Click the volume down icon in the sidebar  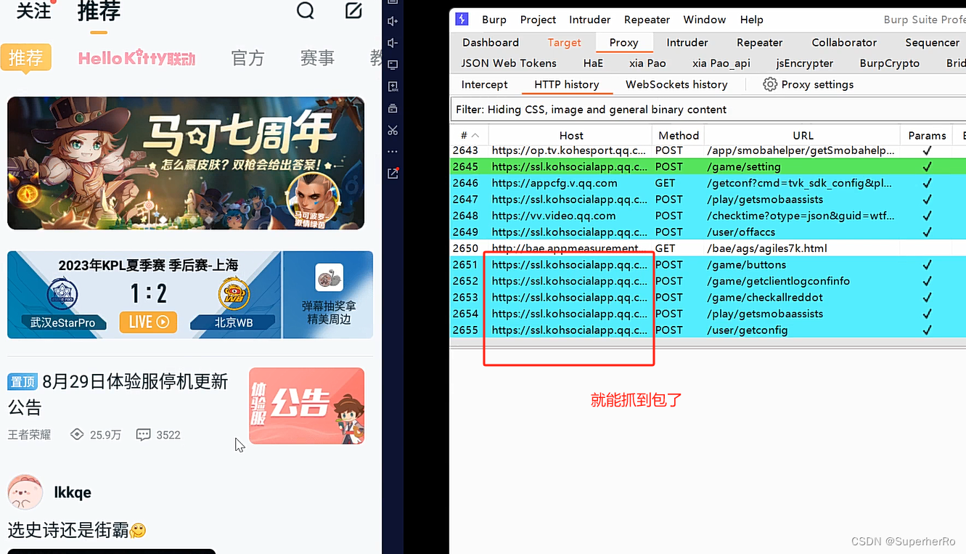tap(393, 41)
